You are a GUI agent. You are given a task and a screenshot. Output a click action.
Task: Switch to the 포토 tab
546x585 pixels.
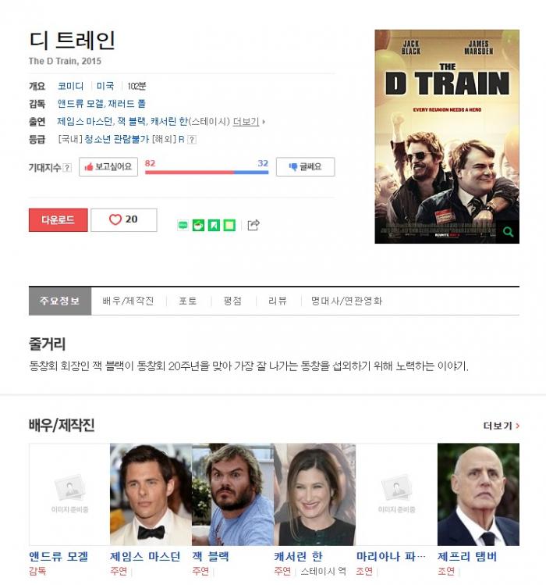click(188, 301)
